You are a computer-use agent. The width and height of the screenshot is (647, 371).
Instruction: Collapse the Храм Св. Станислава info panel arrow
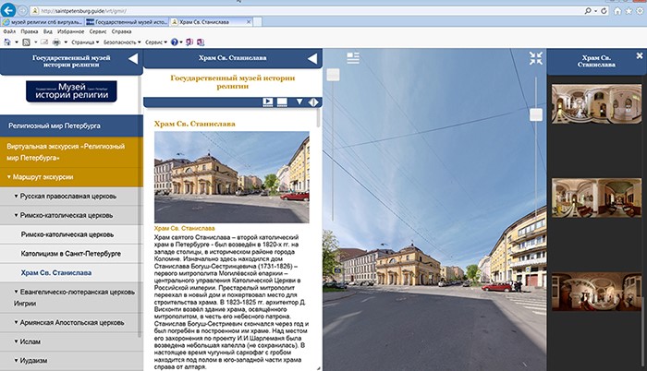(312, 59)
